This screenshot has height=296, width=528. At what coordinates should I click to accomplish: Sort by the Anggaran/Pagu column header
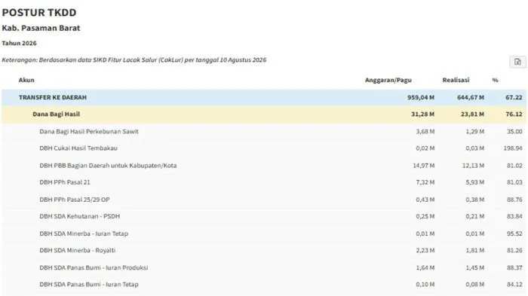388,80
